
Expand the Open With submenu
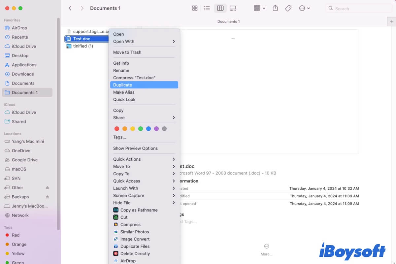tap(144, 41)
